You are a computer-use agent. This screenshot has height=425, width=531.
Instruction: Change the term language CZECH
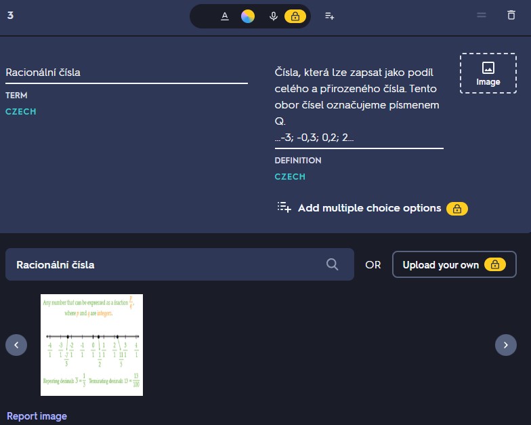pos(21,112)
